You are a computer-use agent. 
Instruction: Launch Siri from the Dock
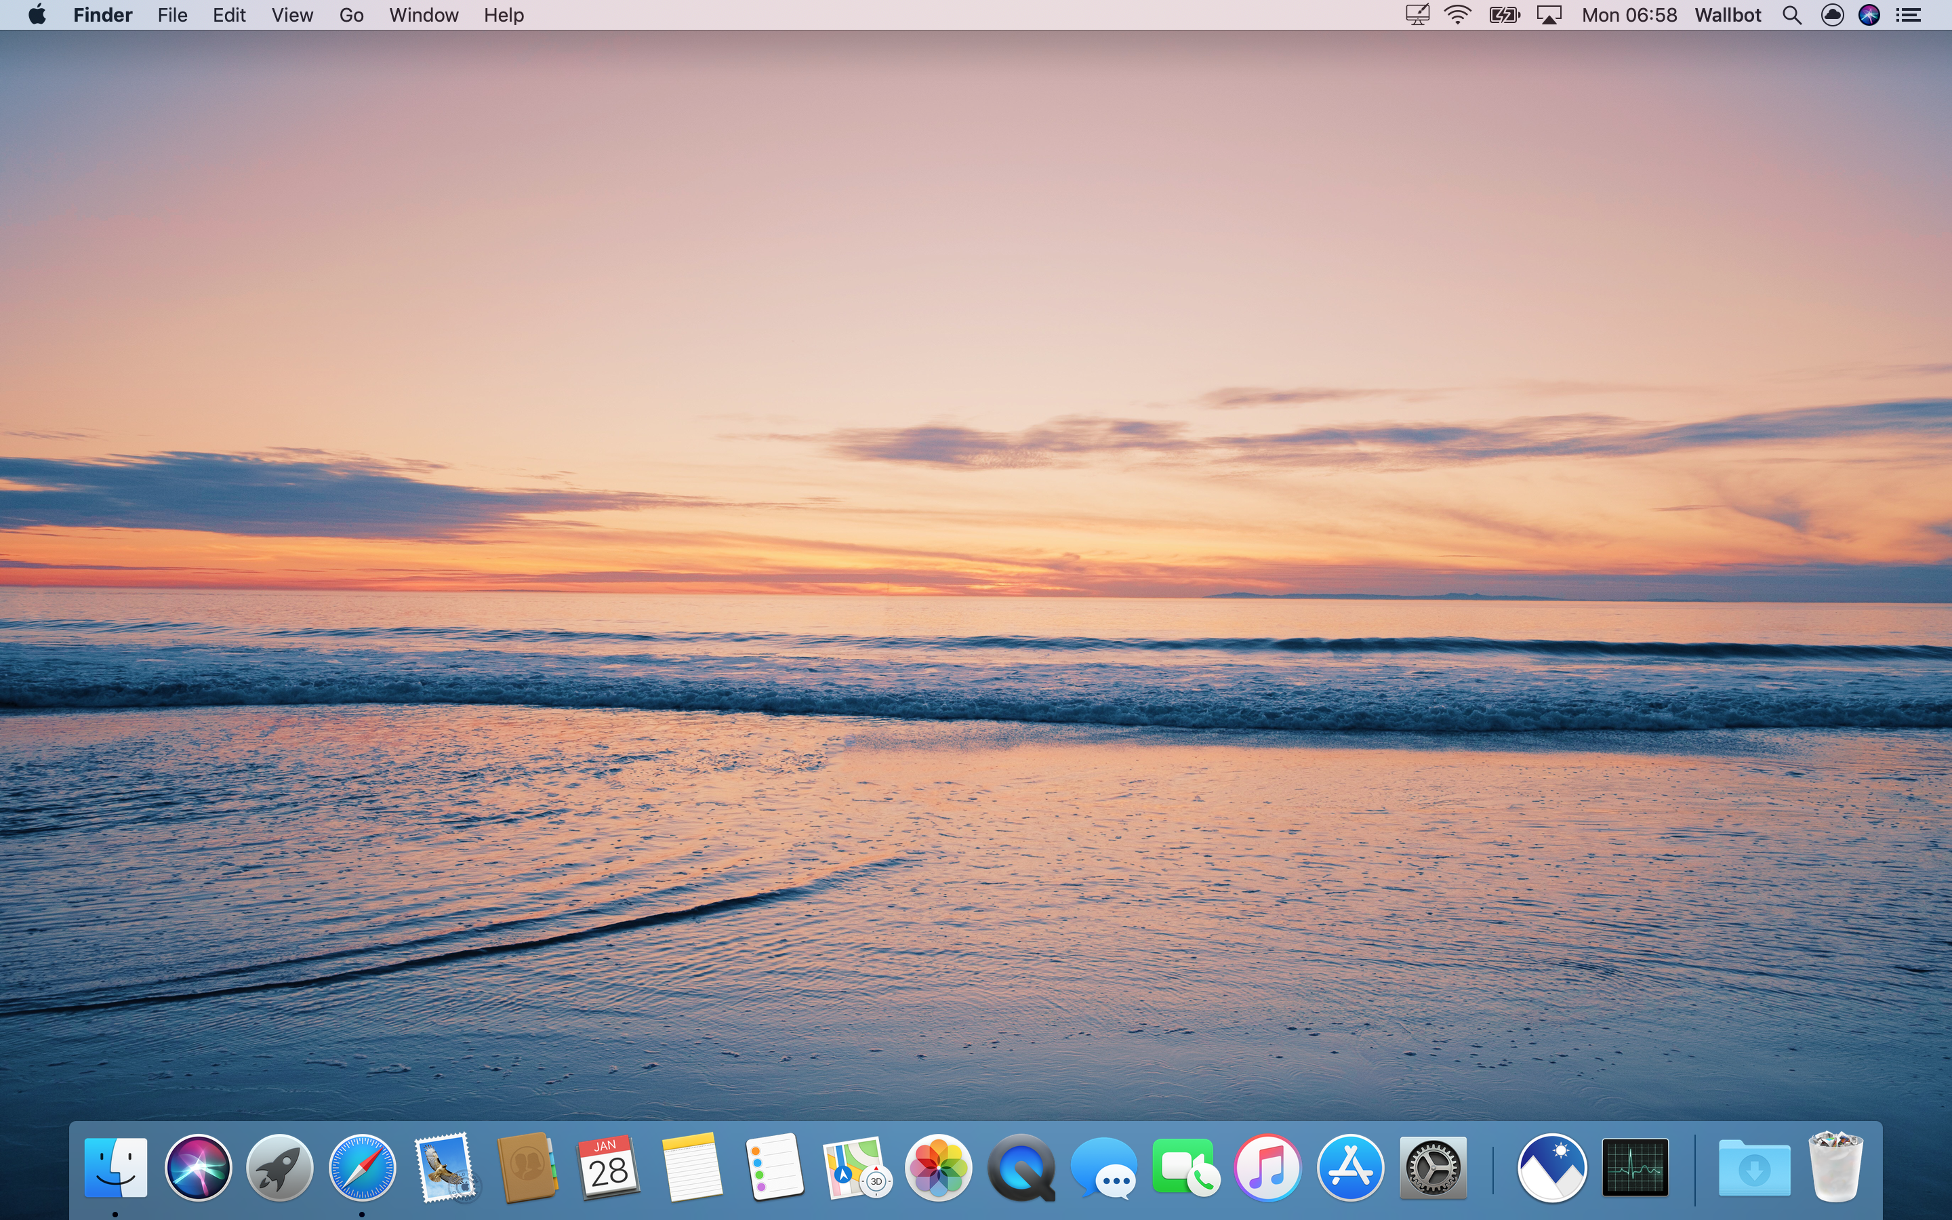click(x=198, y=1166)
